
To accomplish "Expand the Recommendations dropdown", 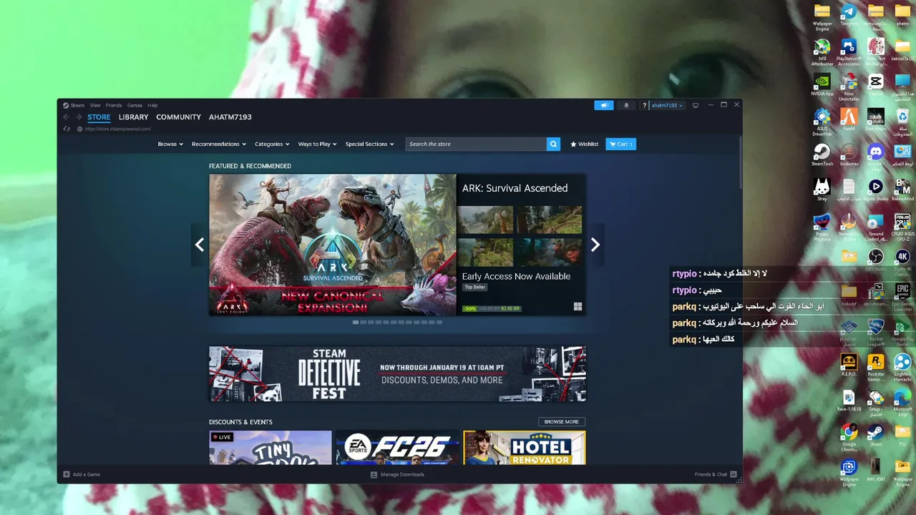I will click(219, 144).
